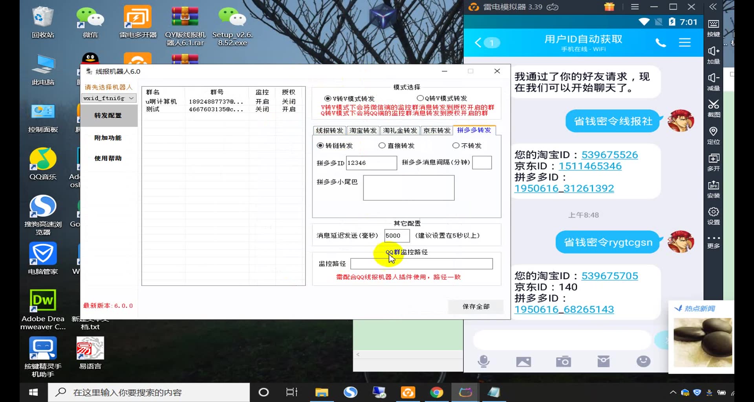Image resolution: width=754 pixels, height=402 pixels.
Task: Select Q转V模式转发 radio button
Action: [x=442, y=98]
